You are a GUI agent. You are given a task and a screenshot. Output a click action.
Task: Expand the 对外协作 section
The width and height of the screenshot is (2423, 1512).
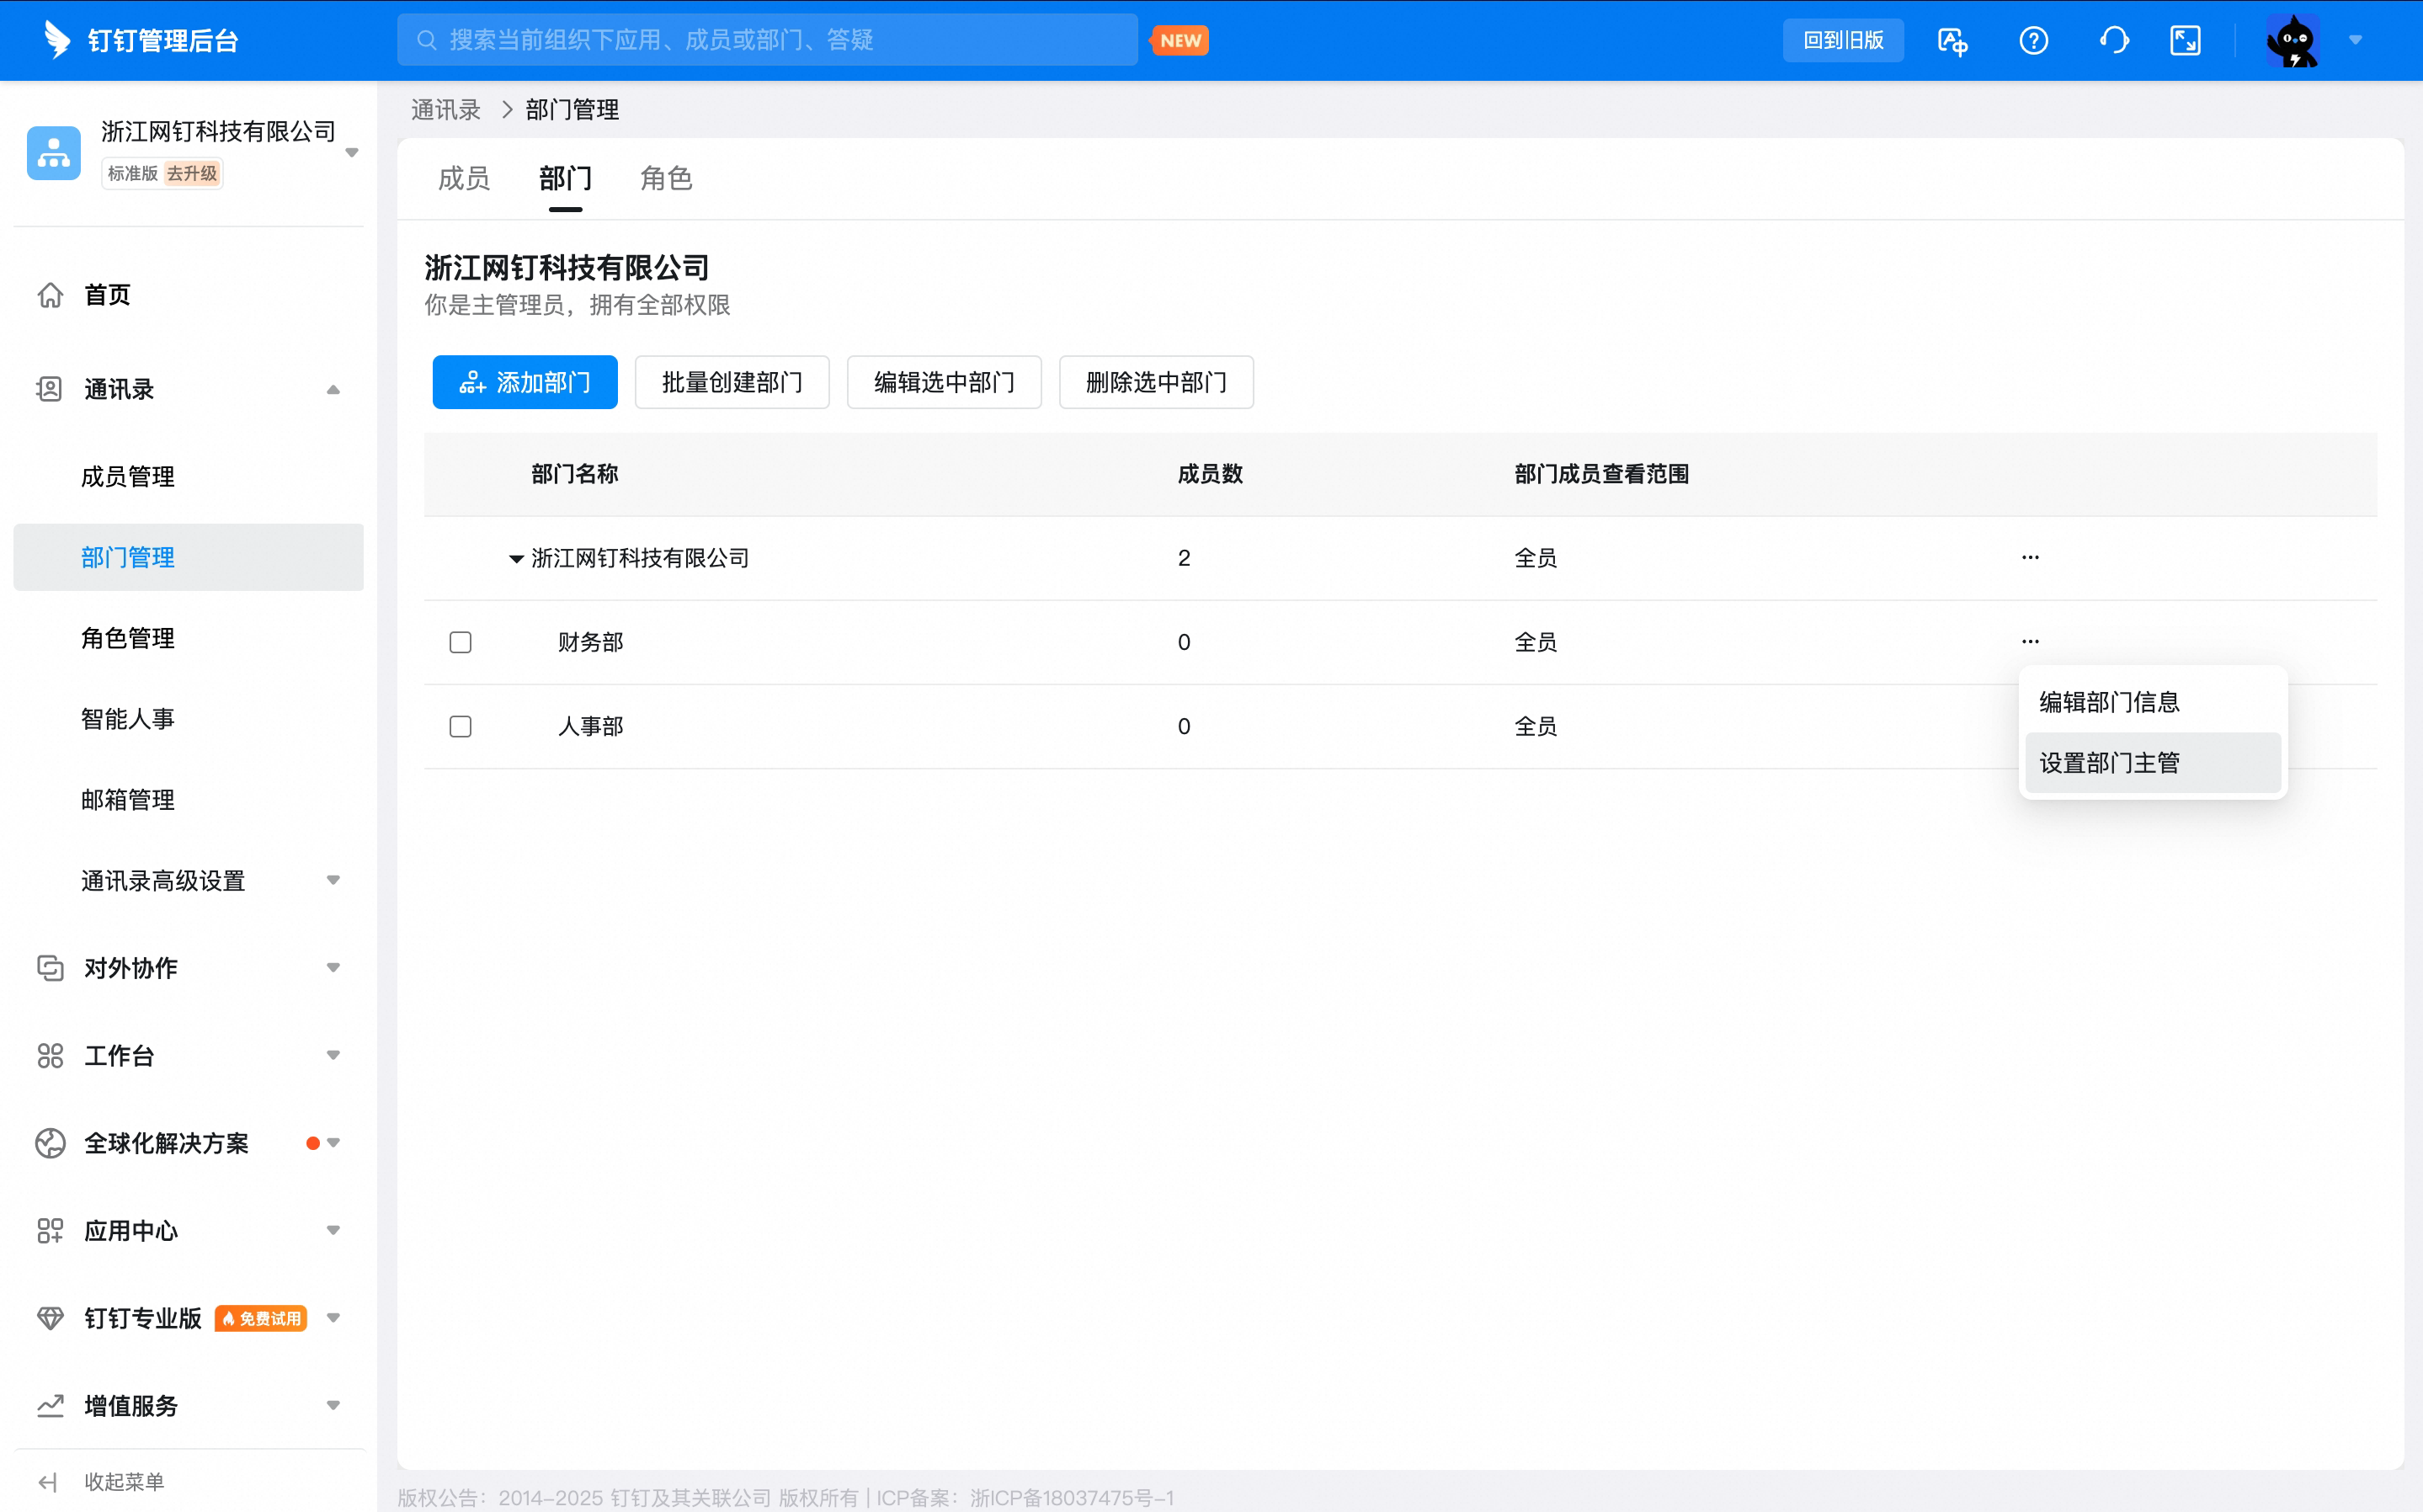333,967
